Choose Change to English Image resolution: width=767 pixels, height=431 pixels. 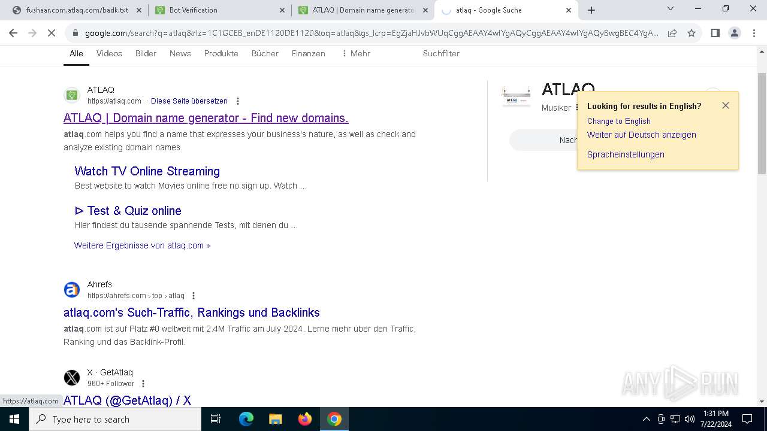point(619,121)
